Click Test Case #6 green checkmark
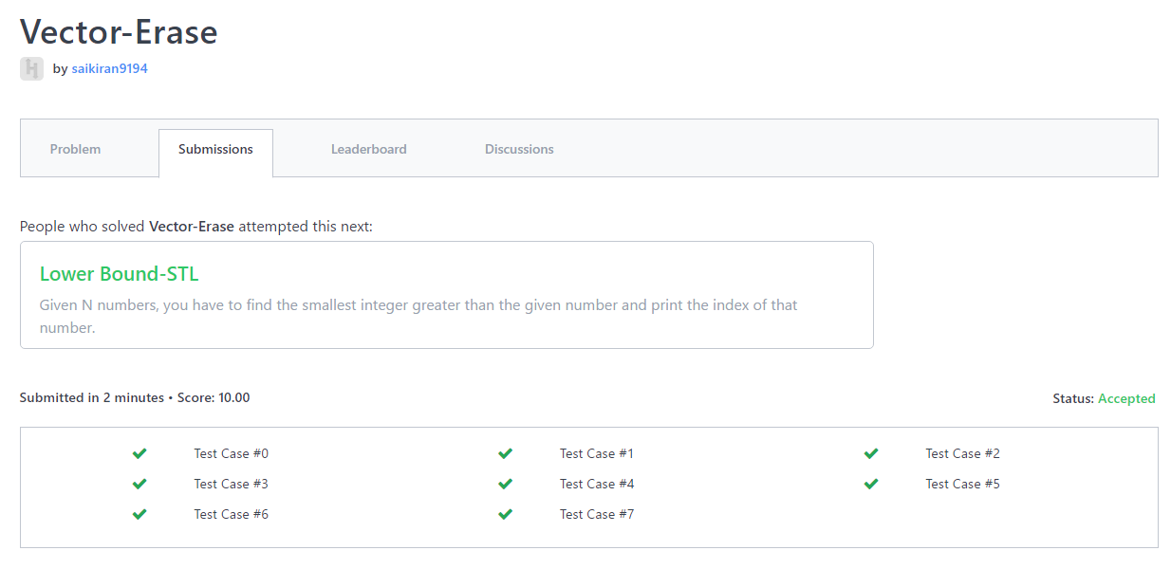This screenshot has height=569, width=1171. (x=139, y=514)
